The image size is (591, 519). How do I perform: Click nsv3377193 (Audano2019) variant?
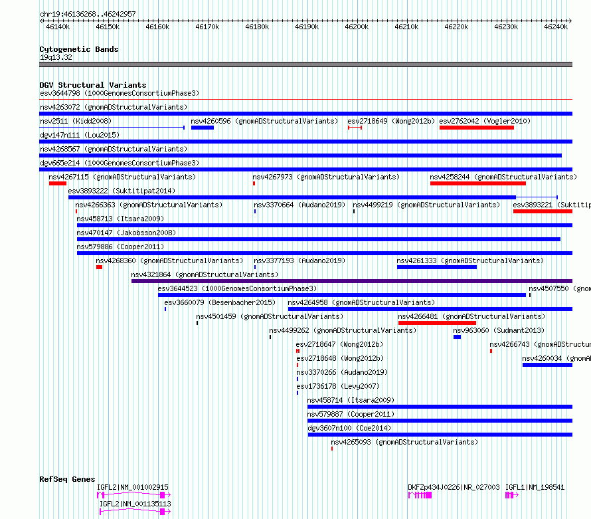point(299,260)
